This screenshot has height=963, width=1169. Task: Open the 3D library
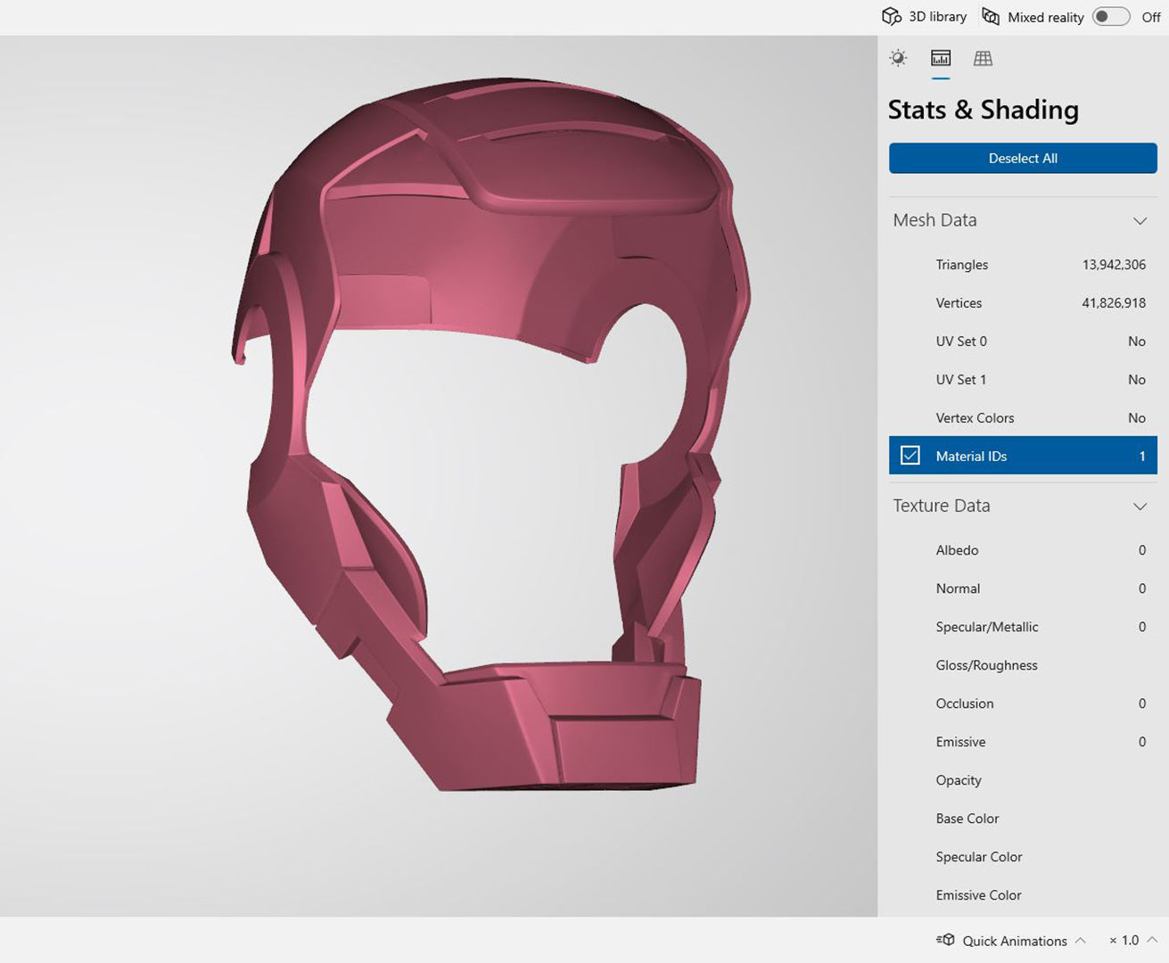click(x=924, y=17)
